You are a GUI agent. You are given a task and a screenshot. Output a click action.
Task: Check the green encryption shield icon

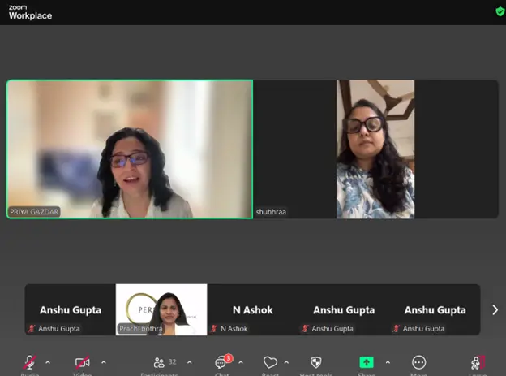point(500,11)
